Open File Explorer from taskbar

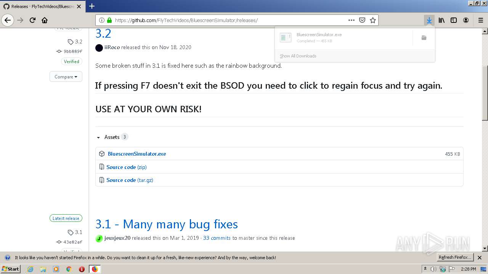click(x=43, y=269)
